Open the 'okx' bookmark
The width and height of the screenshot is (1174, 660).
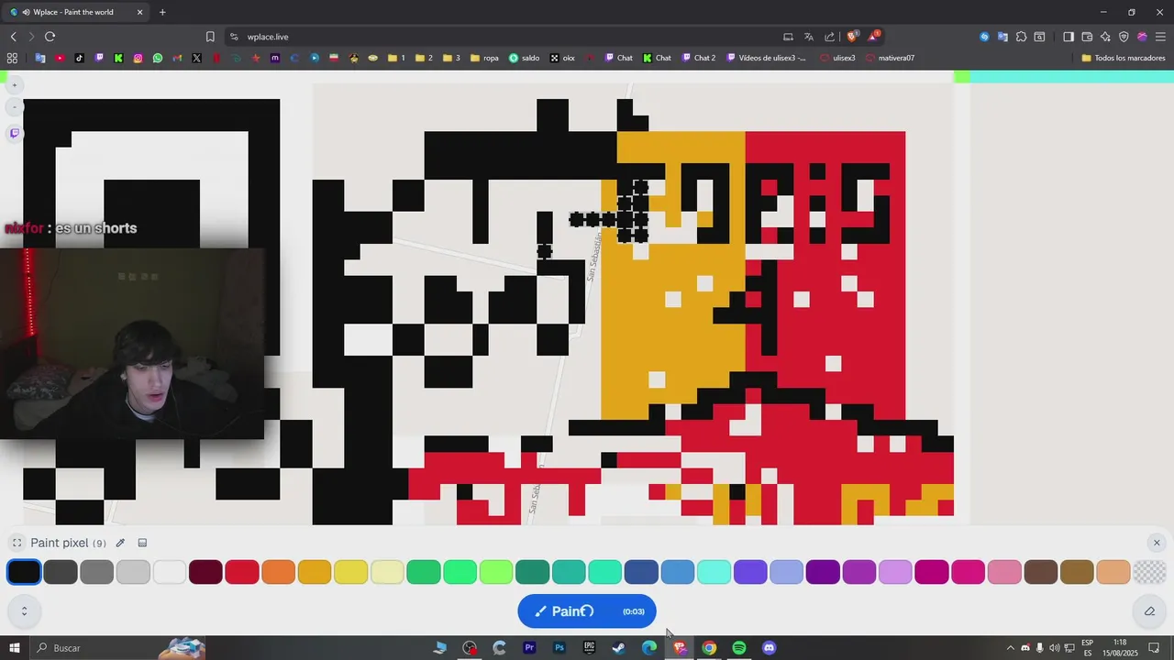562,58
